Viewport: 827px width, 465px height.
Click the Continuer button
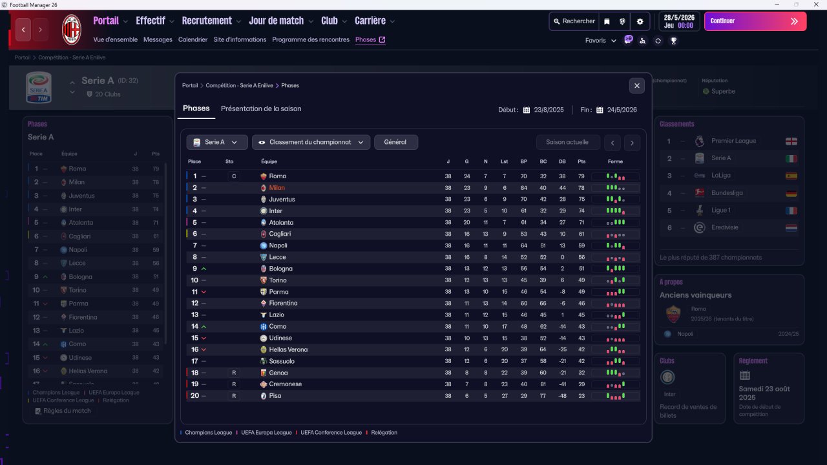pyautogui.click(x=755, y=21)
